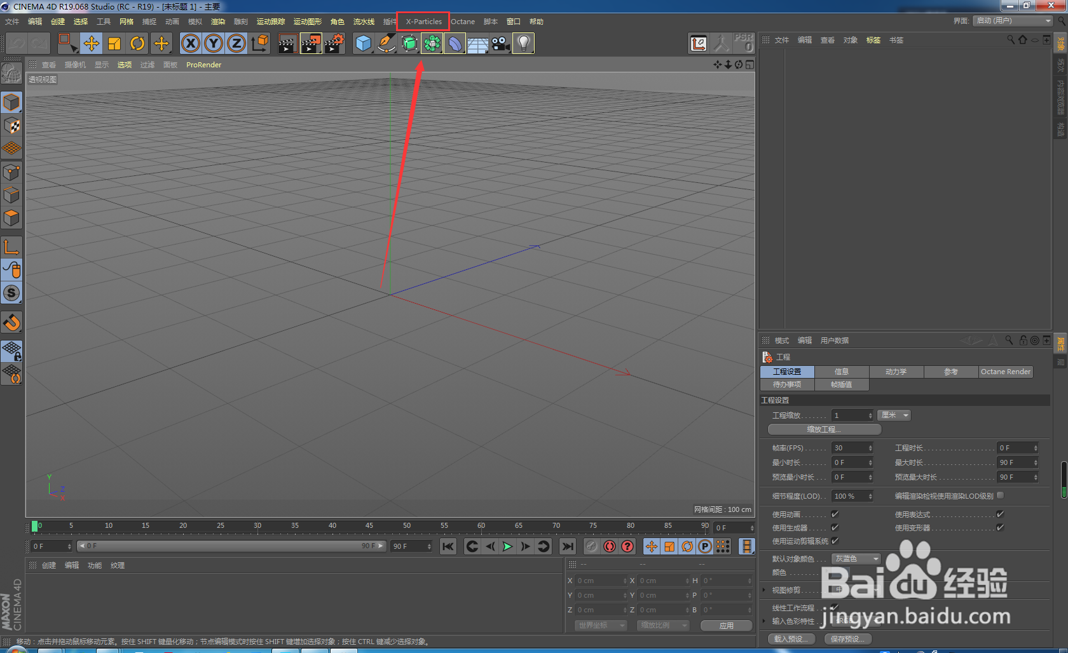The image size is (1068, 653).
Task: Click the live selection tool icon
Action: point(67,43)
